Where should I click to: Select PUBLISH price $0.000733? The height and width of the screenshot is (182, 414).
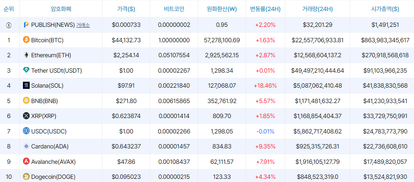point(126,25)
